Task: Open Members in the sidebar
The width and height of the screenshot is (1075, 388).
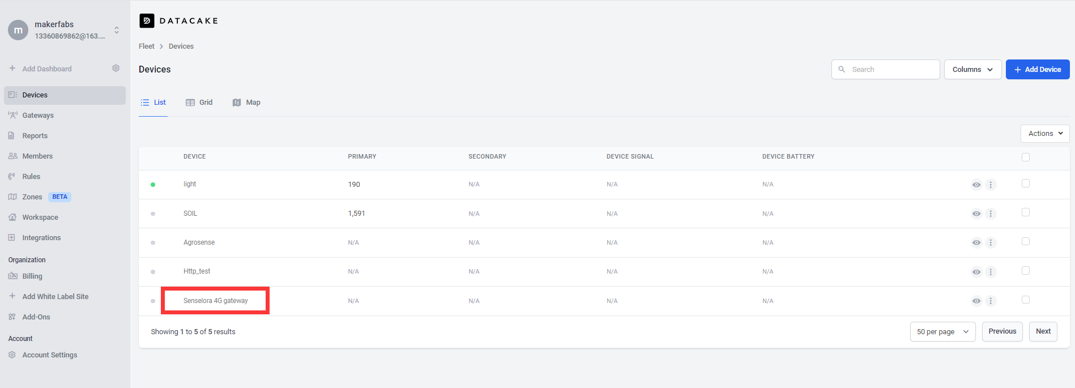Action: pos(65,156)
